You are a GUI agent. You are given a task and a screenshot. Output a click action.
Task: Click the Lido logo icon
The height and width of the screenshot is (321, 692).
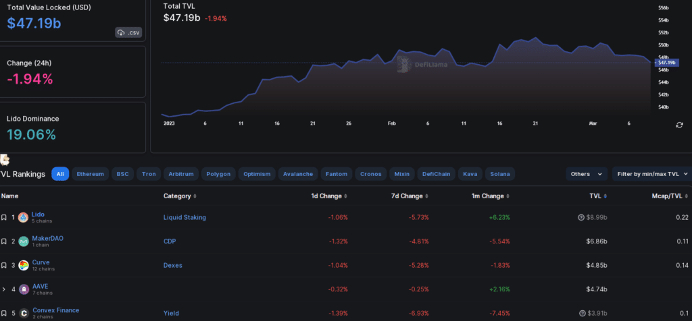[x=24, y=218]
